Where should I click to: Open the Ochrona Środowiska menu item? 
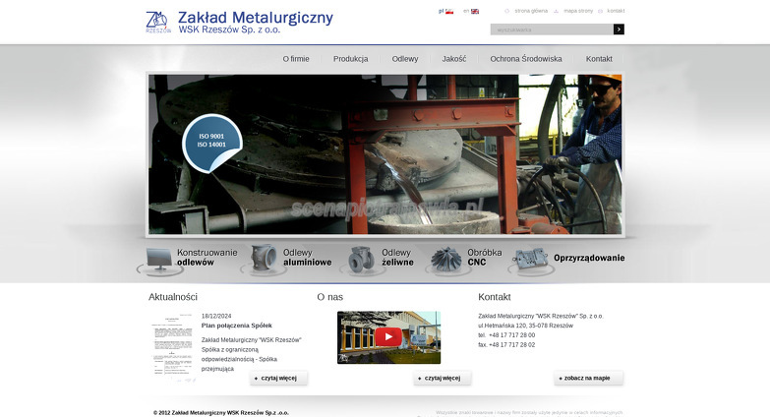point(526,59)
